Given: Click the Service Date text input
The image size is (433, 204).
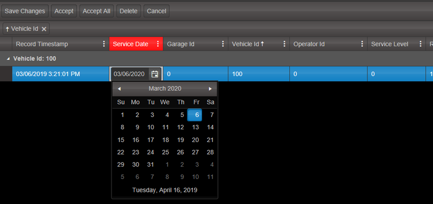Looking at the screenshot, I should [x=129, y=74].
